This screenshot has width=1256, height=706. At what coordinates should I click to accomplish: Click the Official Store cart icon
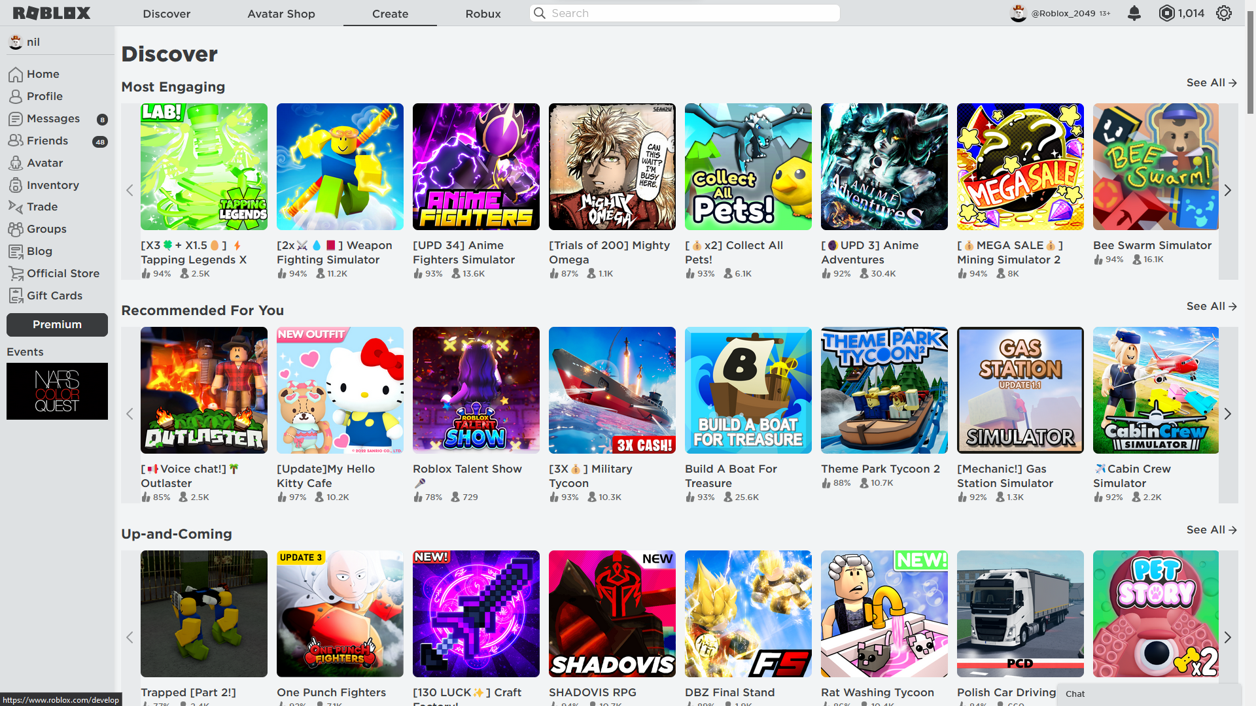(16, 274)
